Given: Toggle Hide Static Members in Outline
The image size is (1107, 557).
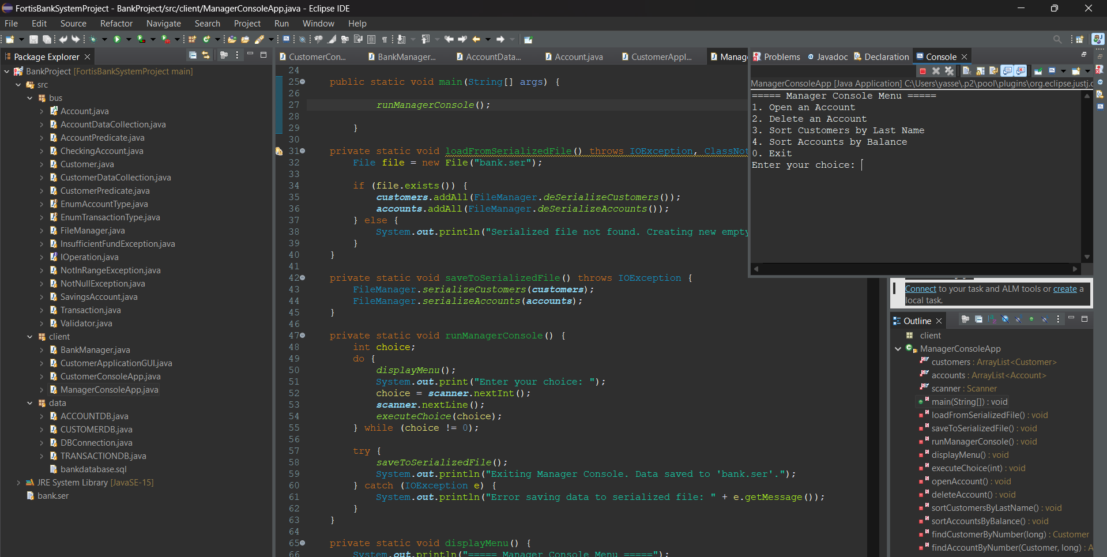Looking at the screenshot, I should coord(1018,319).
